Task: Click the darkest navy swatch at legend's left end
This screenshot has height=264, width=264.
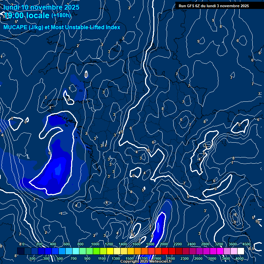Action: coord(21,251)
